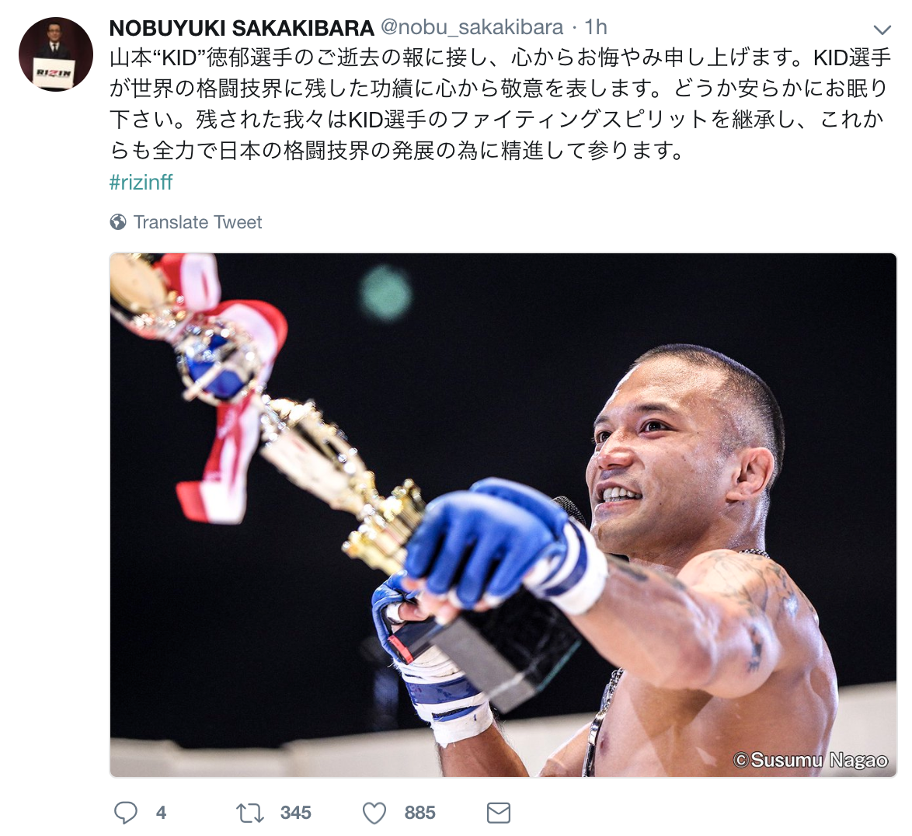This screenshot has width=912, height=836.
Task: Click the NOBUYUKI SAKAKIBARA display name
Action: [242, 27]
